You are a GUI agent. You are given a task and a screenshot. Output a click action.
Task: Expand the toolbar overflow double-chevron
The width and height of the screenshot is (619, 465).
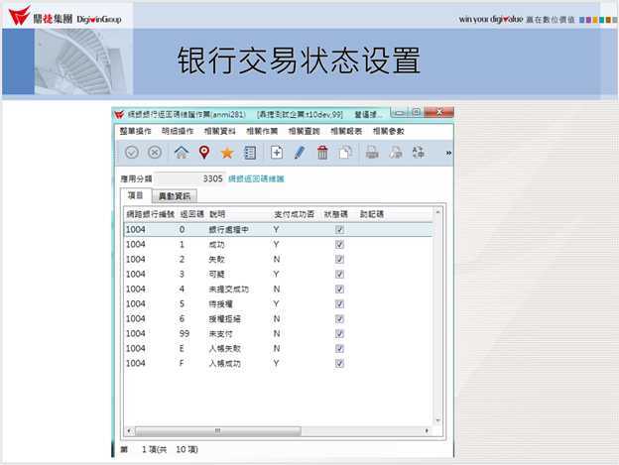(448, 153)
